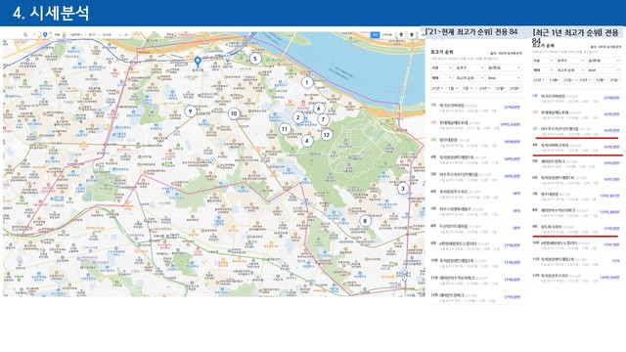Click the ['21~현재 최고가 순위] 전용 84 heading
The height and width of the screenshot is (352, 626).
tap(471, 32)
